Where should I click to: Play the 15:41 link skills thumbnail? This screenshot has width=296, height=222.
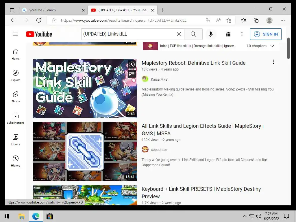pyautogui.click(x=85, y=151)
